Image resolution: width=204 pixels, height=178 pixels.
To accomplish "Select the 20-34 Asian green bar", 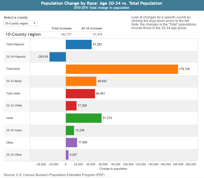I will [x=70, y=130].
